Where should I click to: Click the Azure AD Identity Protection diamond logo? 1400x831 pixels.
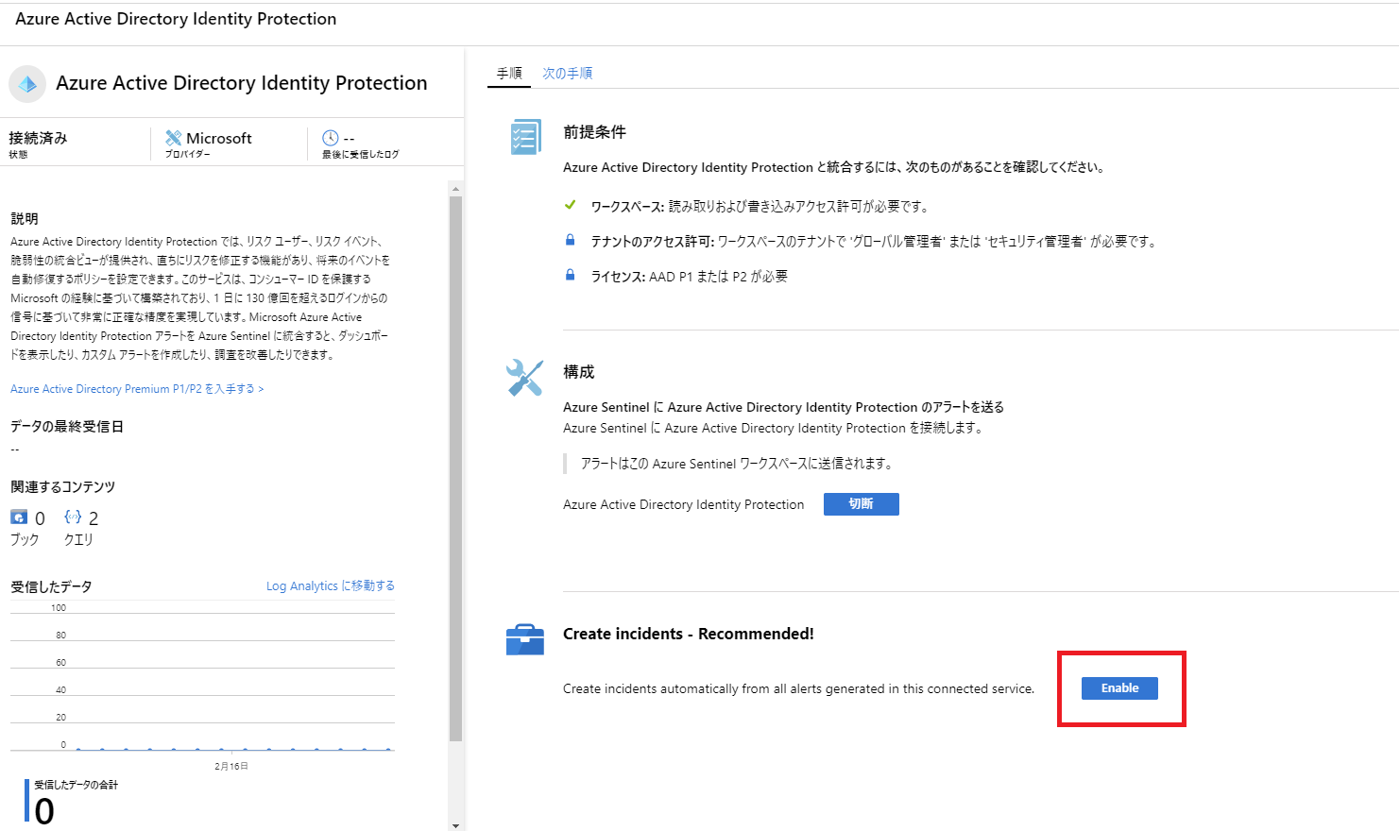pyautogui.click(x=27, y=84)
